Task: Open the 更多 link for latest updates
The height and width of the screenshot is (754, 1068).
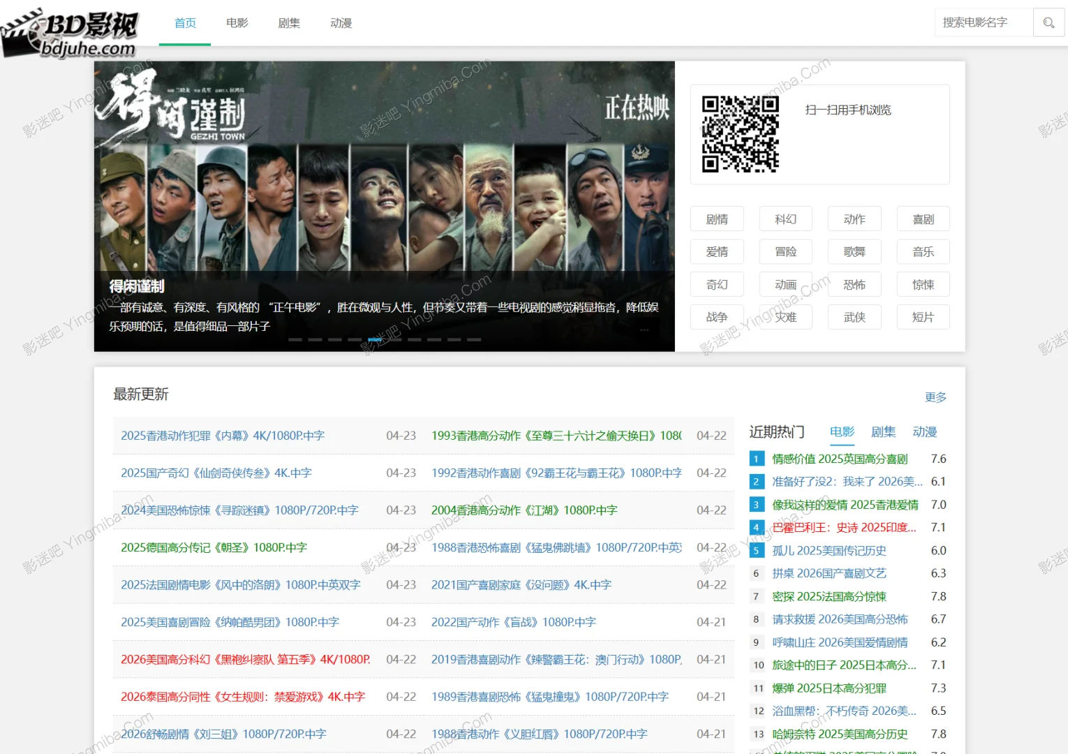Action: pyautogui.click(x=935, y=397)
